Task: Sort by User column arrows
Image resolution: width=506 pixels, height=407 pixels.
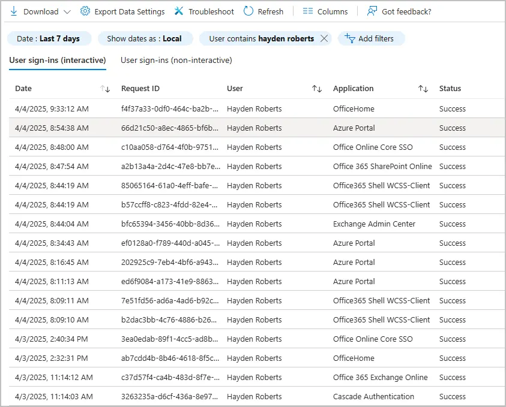Action: pos(317,89)
